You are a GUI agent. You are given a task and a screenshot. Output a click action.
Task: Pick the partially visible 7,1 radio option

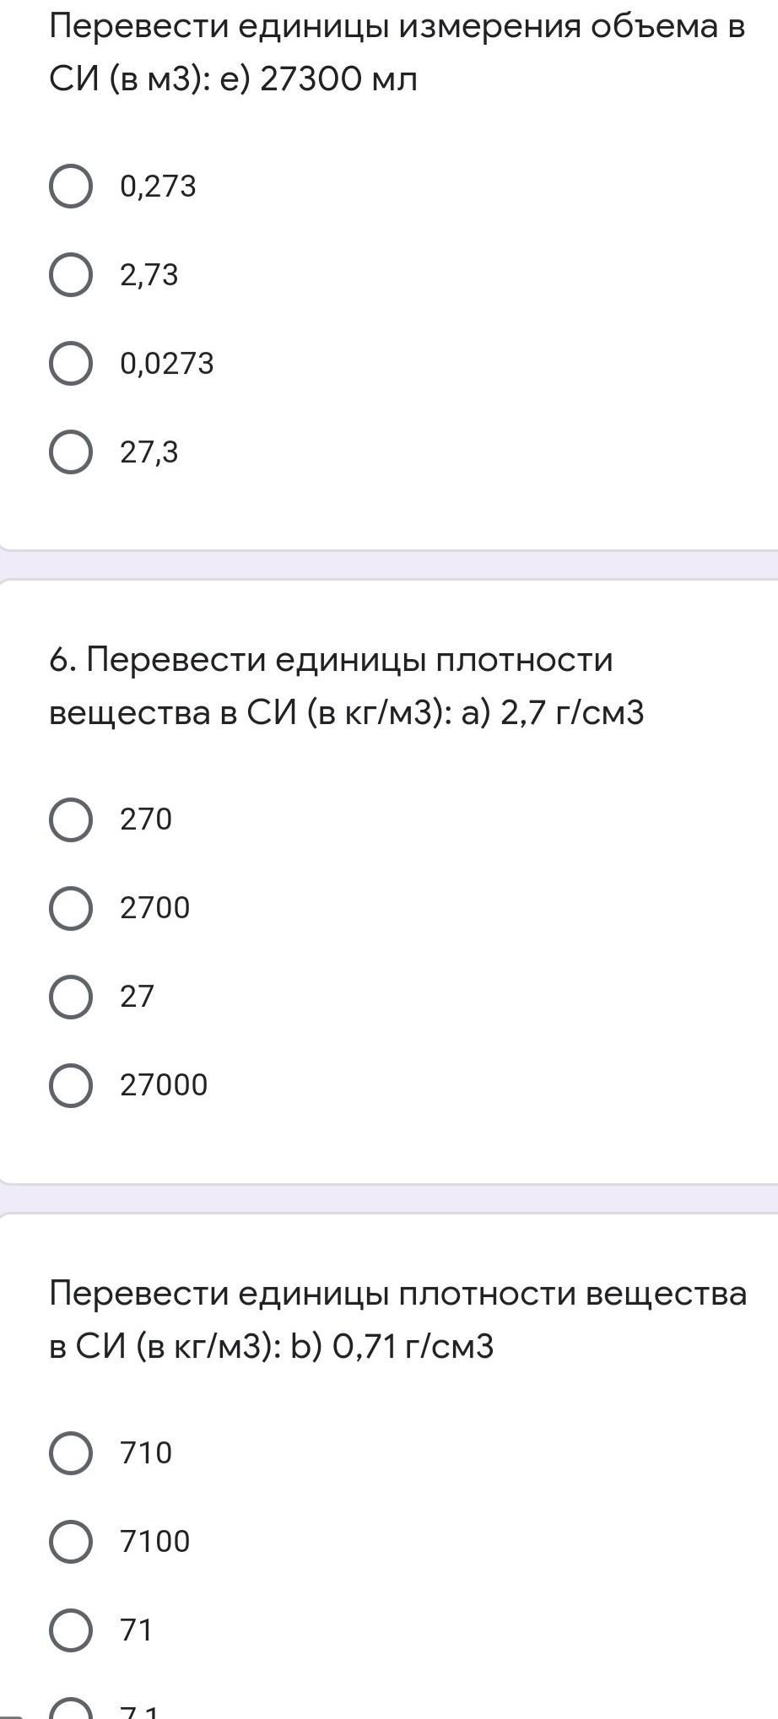click(71, 1708)
